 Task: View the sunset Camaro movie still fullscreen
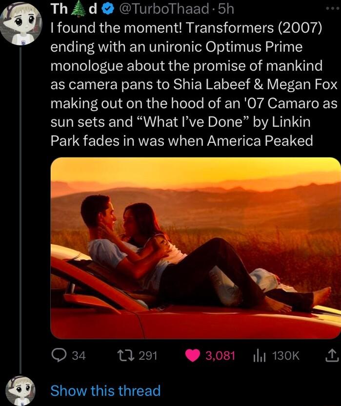coord(193,248)
